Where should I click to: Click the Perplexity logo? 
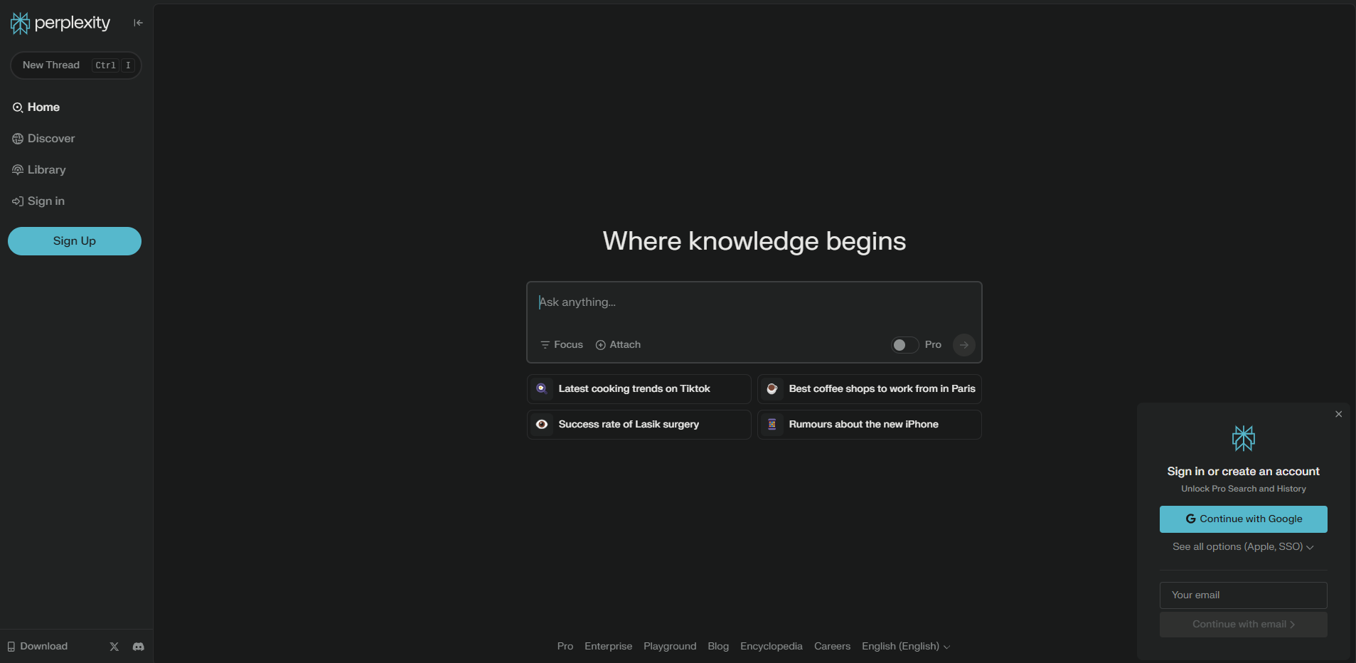60,22
